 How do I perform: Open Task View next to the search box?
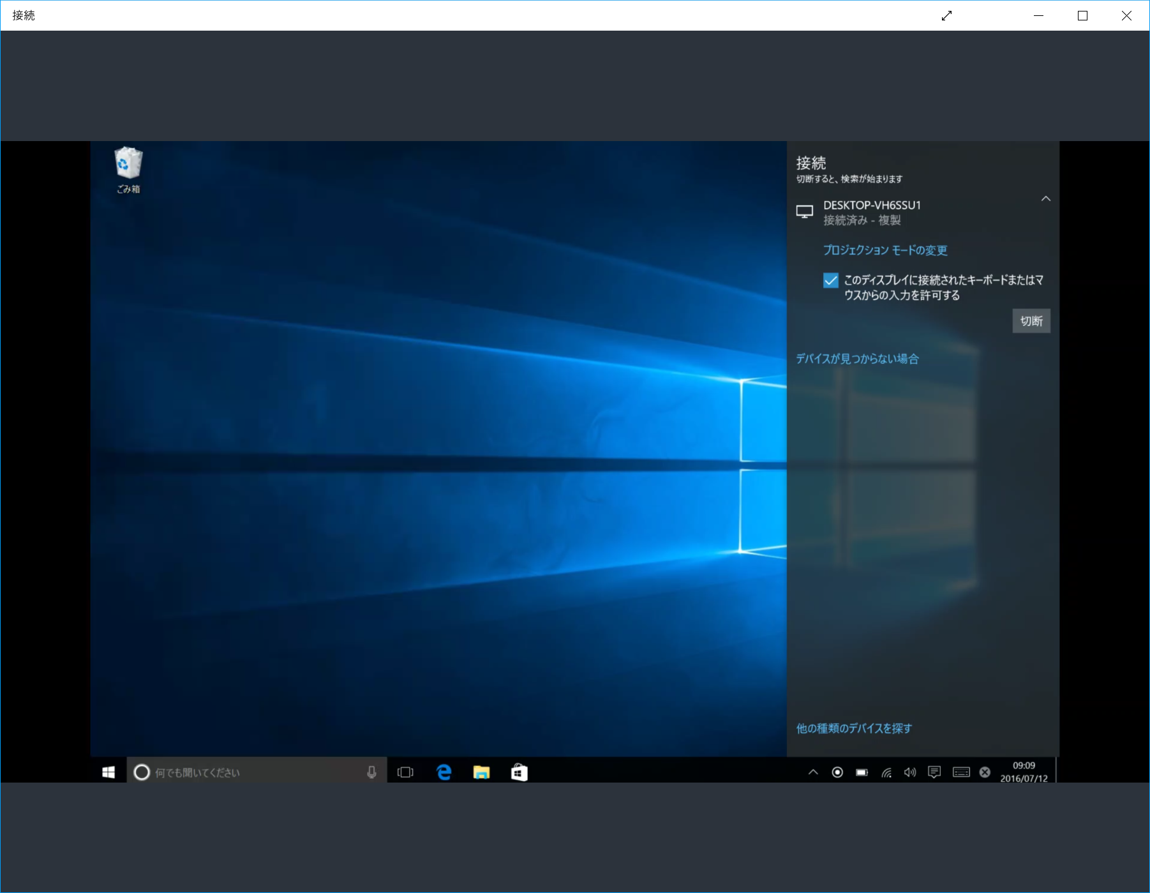405,772
